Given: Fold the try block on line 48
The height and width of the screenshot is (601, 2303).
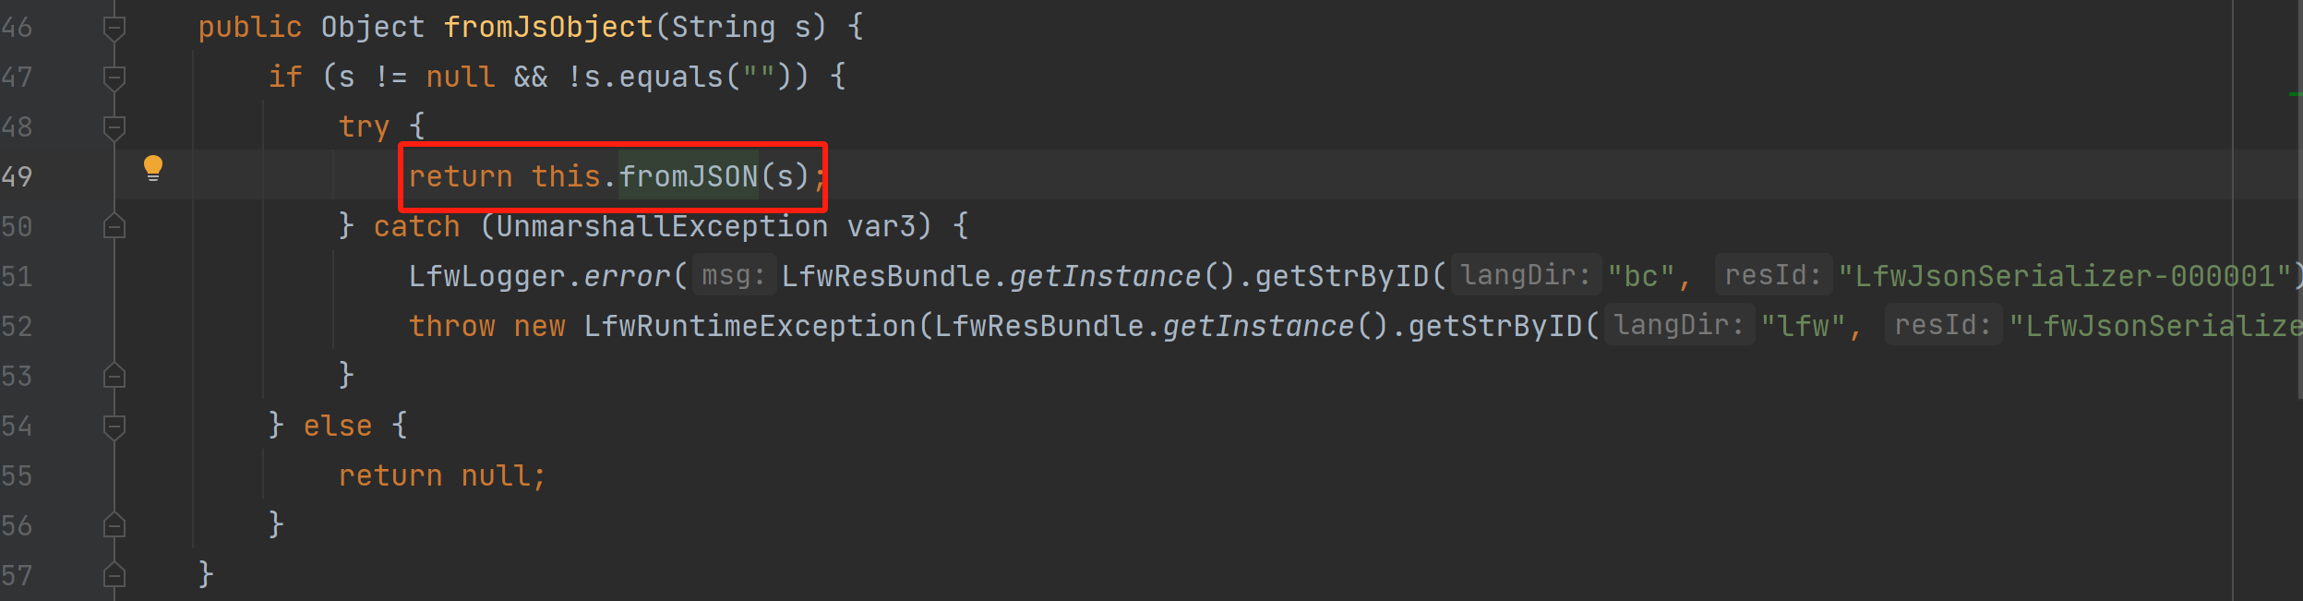Looking at the screenshot, I should 114,128.
